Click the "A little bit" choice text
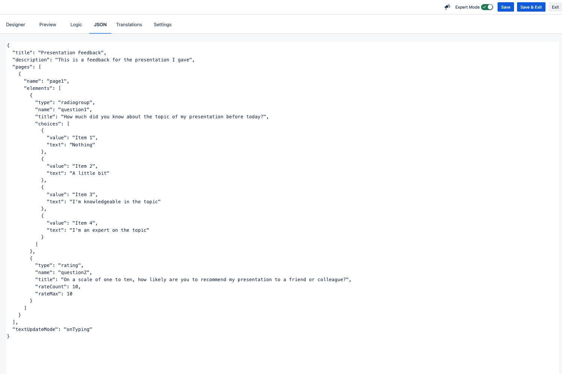562x374 pixels. click(x=90, y=173)
